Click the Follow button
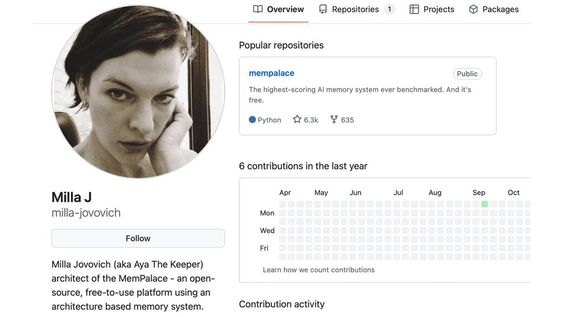Viewport: 564px width, 317px height. pyautogui.click(x=138, y=238)
